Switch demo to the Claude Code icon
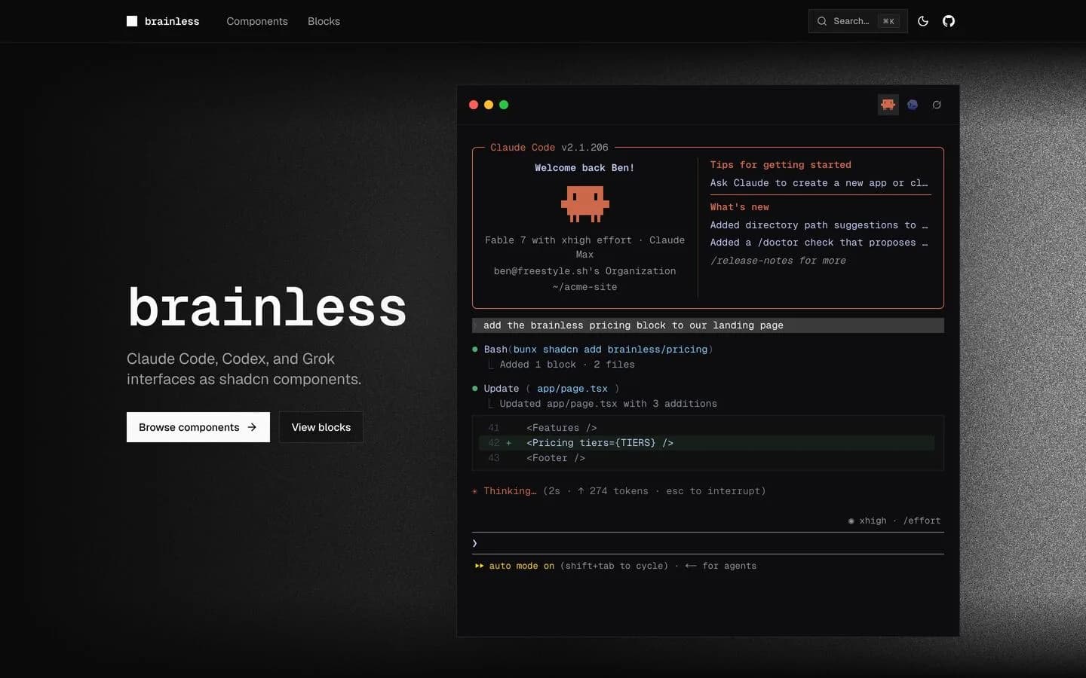The width and height of the screenshot is (1086, 678). 888,105
